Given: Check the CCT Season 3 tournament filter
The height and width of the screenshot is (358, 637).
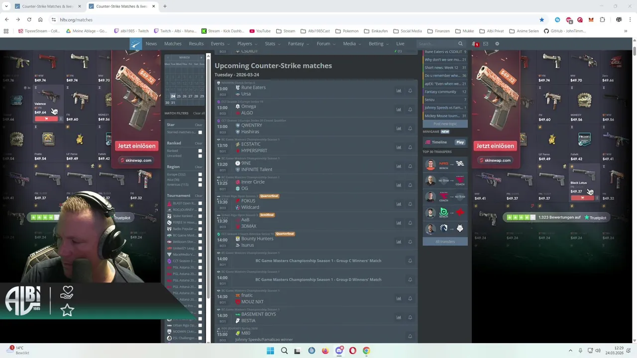Looking at the screenshot, I should point(200,261).
